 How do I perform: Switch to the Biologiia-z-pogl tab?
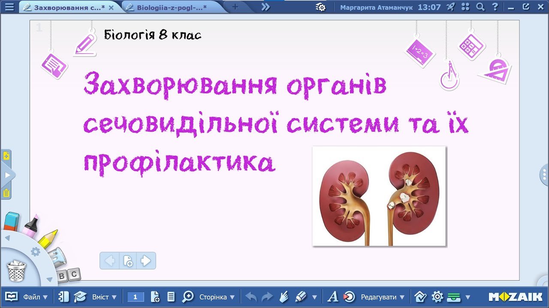click(172, 7)
